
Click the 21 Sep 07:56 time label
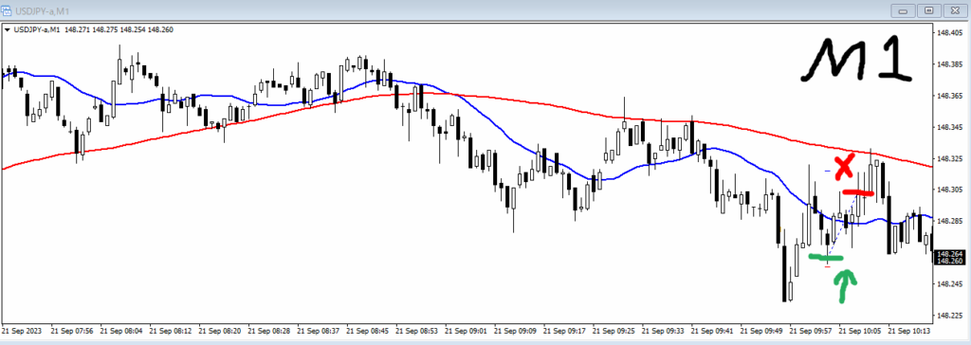click(x=71, y=331)
